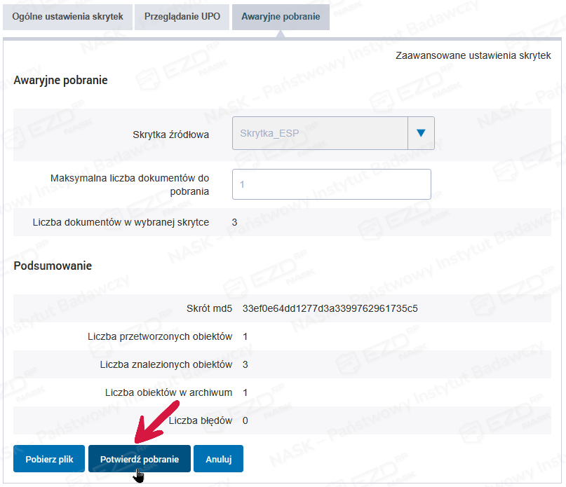Screen dimensions: 566x487
Task: Switch to Ogólne ustawienia skrytek tab
Action: coord(67,17)
